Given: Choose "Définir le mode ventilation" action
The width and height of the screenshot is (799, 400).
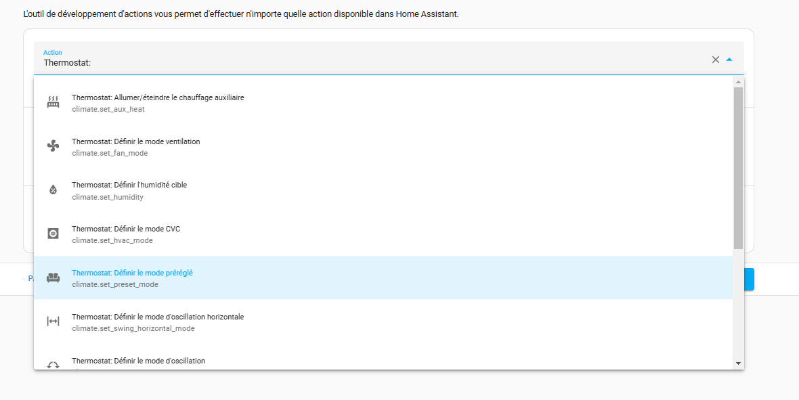Looking at the screenshot, I should [383, 146].
